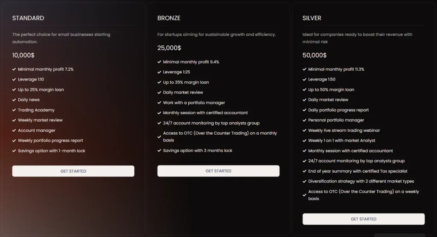Viewport: 437px width, 237px height.
Task: Click the 25,000$ Bronze price
Action: (169, 48)
